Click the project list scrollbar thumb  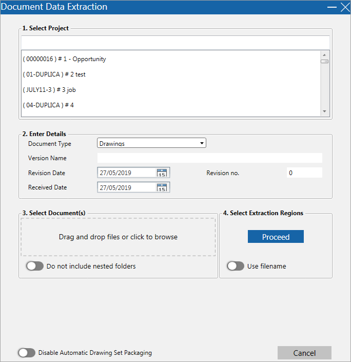pos(324,62)
